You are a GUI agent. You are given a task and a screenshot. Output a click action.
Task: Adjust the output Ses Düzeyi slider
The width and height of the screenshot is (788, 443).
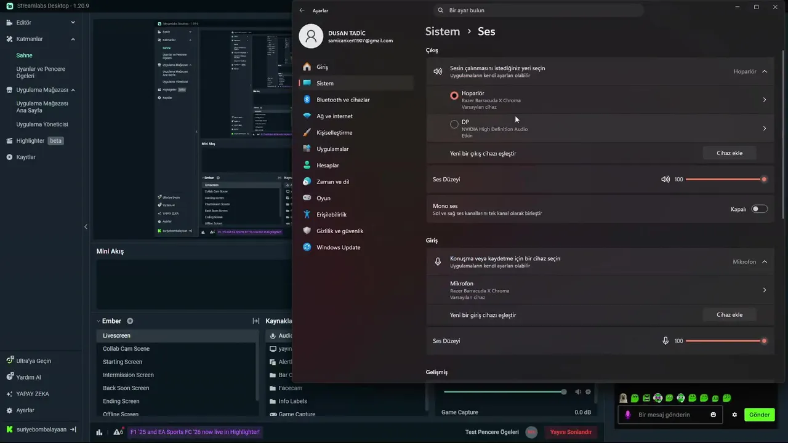pyautogui.click(x=726, y=180)
